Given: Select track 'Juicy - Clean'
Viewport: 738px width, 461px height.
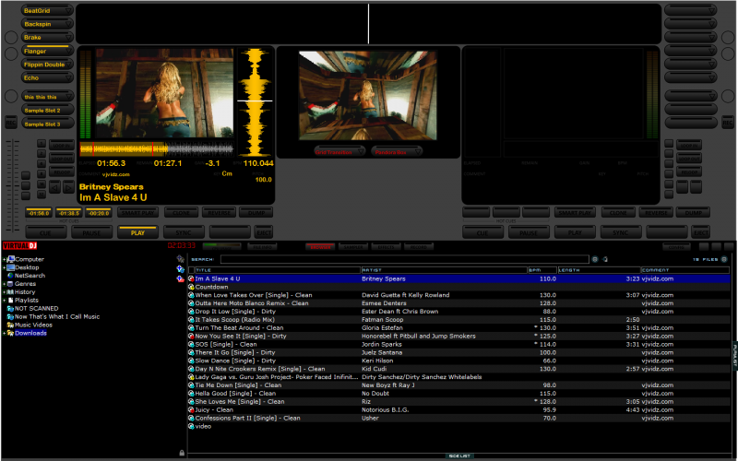Looking at the screenshot, I should click(214, 409).
